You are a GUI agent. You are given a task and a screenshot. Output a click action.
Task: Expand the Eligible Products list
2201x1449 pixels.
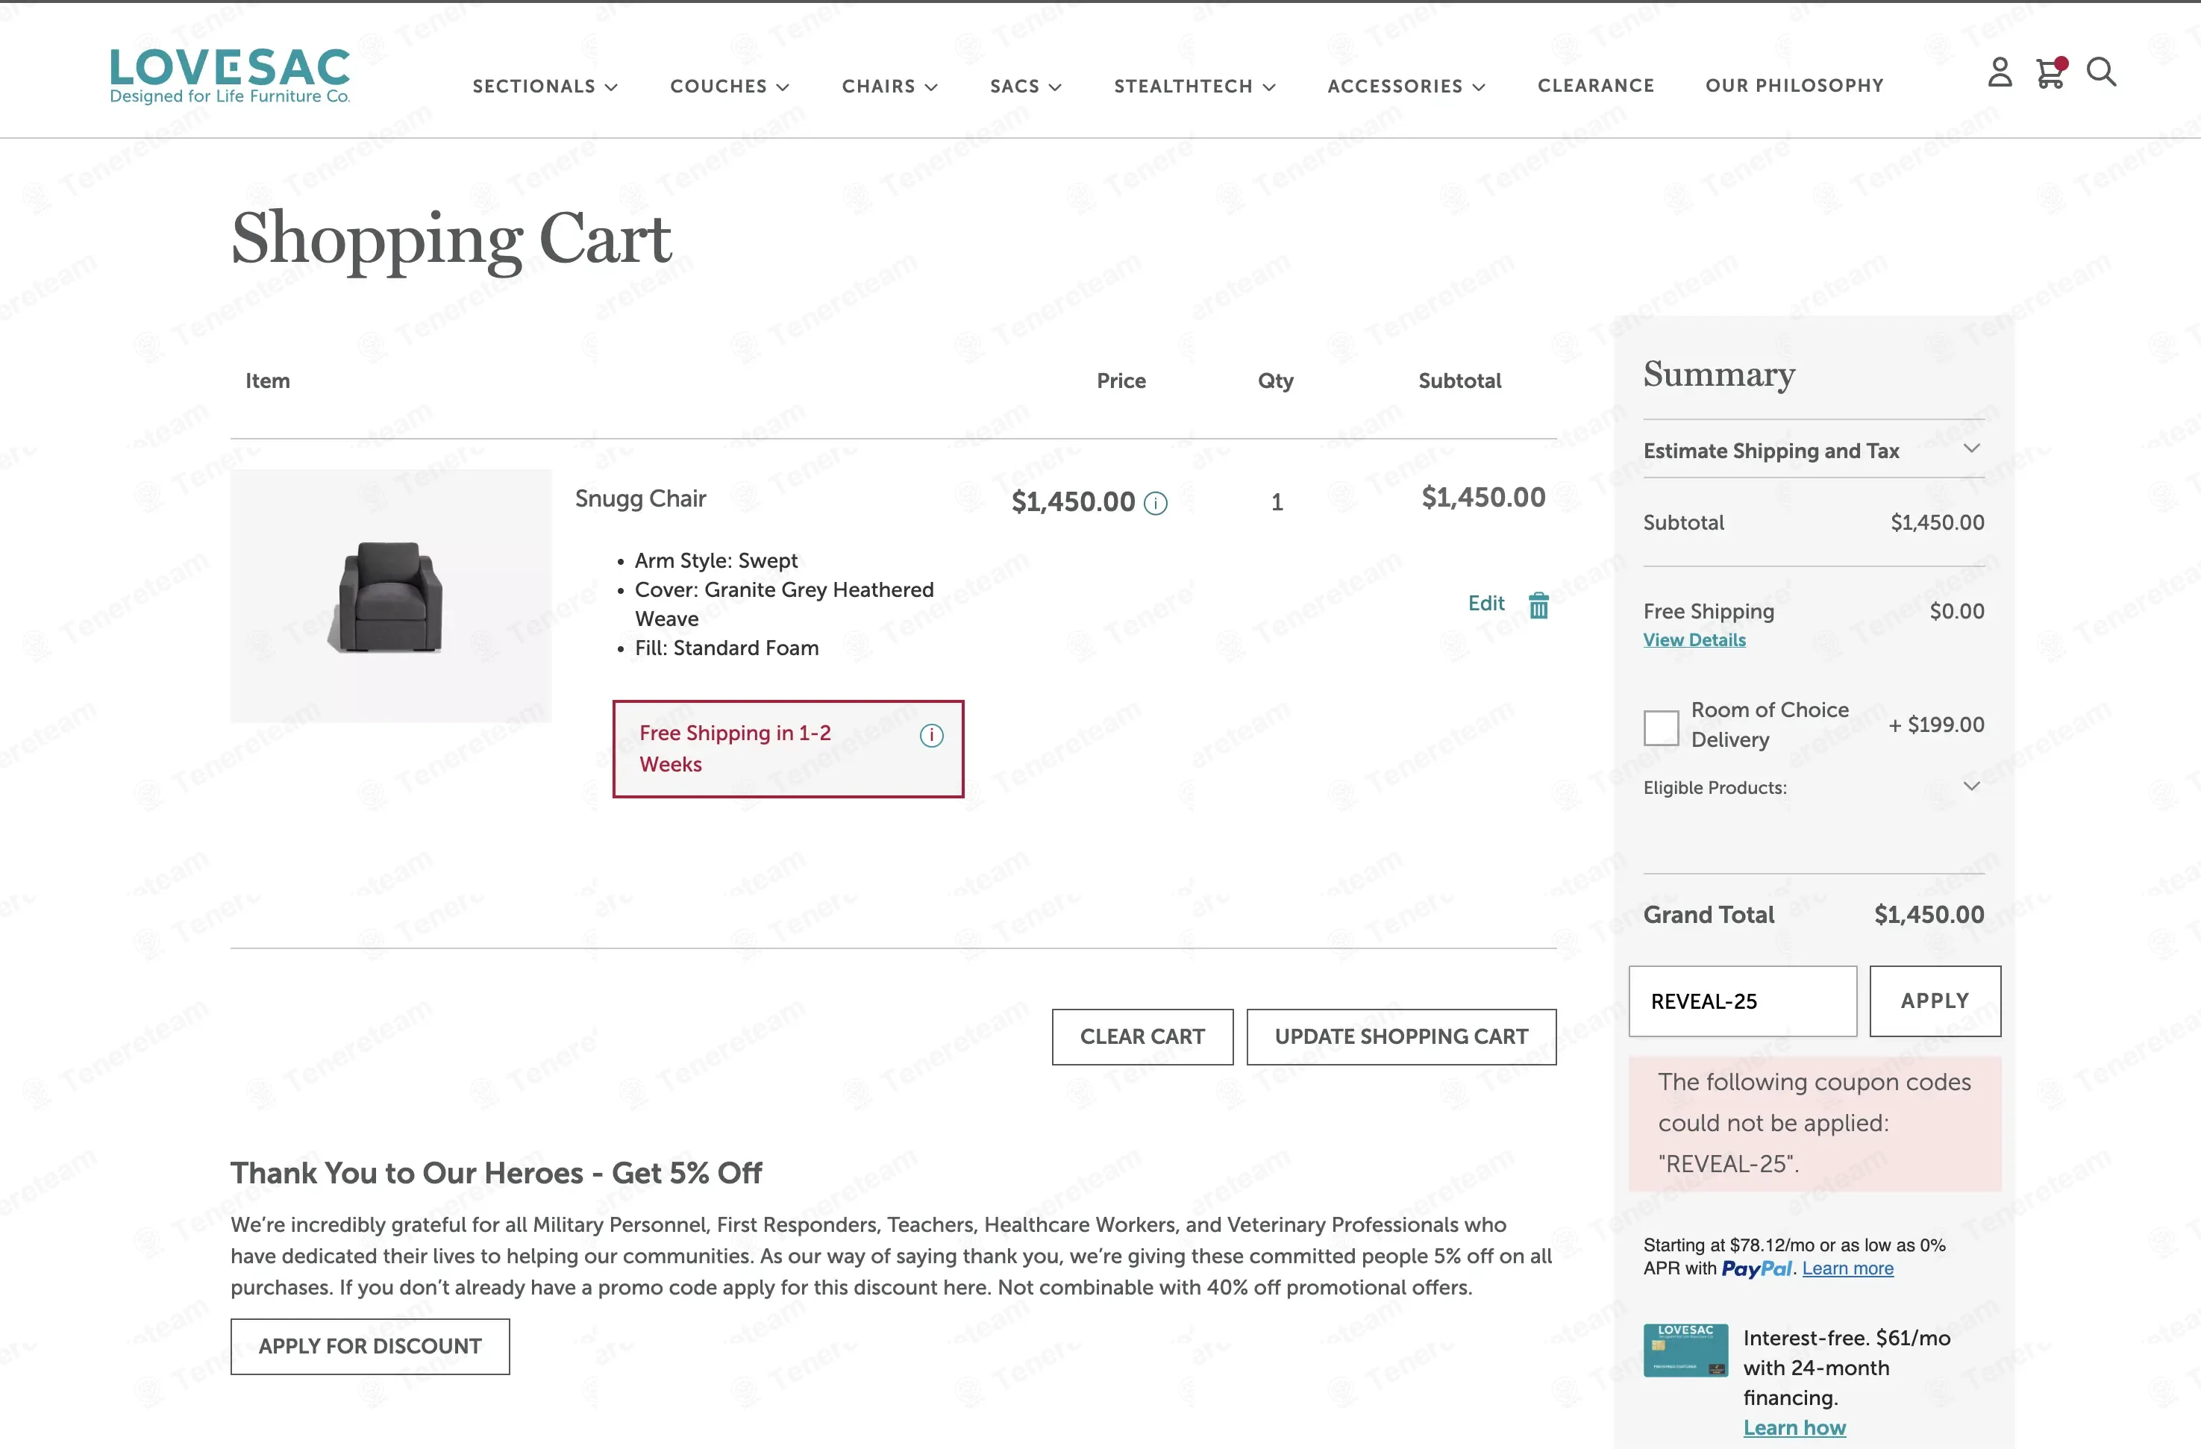coord(1814,787)
